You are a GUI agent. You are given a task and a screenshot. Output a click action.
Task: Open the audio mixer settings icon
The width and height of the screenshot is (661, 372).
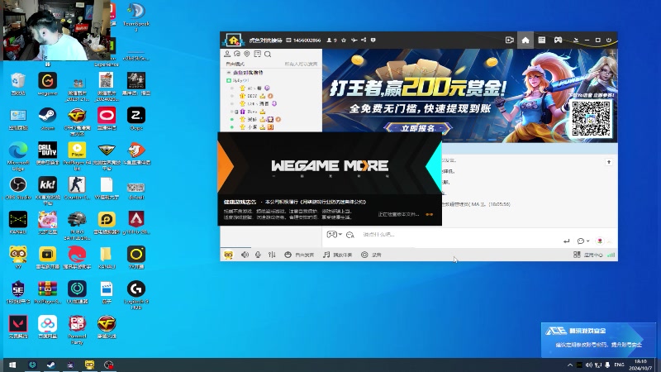pyautogui.click(x=272, y=255)
